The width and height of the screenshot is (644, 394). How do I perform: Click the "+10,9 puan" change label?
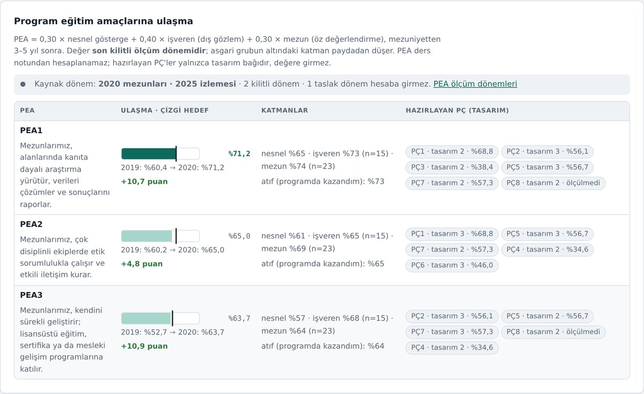coord(144,346)
